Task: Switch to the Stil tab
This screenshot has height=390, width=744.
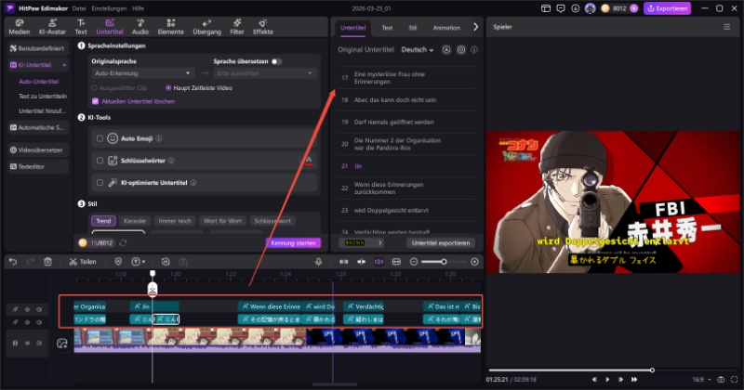Action: point(412,28)
